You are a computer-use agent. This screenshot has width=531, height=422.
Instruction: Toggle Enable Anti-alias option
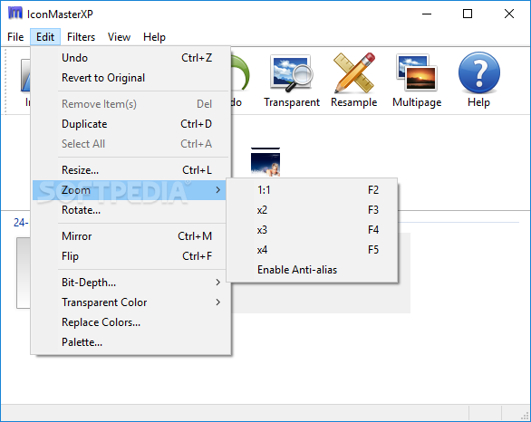[x=312, y=270]
